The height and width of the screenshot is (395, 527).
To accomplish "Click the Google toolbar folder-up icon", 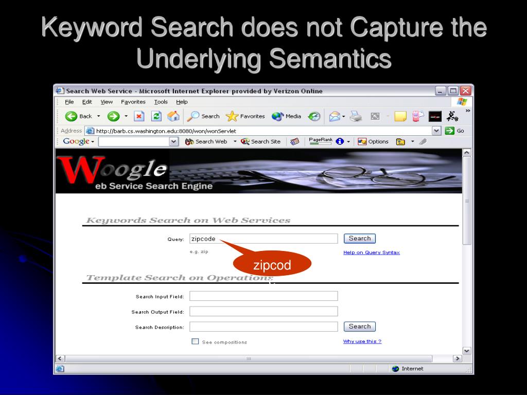I will pyautogui.click(x=400, y=142).
